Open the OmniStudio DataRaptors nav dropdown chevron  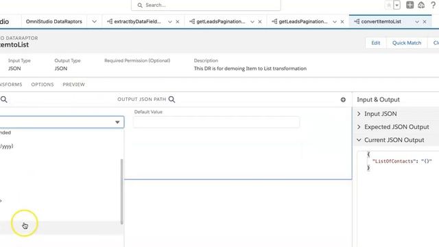click(x=95, y=21)
